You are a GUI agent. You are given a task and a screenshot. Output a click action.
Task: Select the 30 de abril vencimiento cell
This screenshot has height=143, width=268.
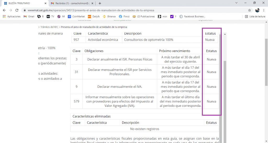pos(181,59)
